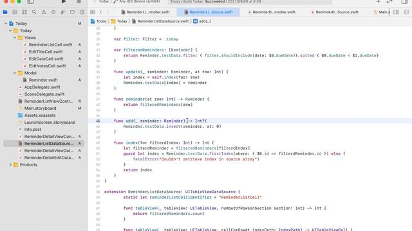Select ReminderListDataSourc... in navigator
Viewport: 412px width, 231px height.
pyautogui.click(x=44, y=144)
